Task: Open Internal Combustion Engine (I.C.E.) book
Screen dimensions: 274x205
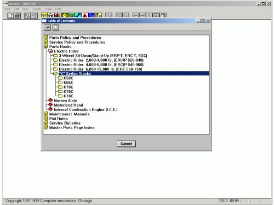Action: tap(85, 109)
